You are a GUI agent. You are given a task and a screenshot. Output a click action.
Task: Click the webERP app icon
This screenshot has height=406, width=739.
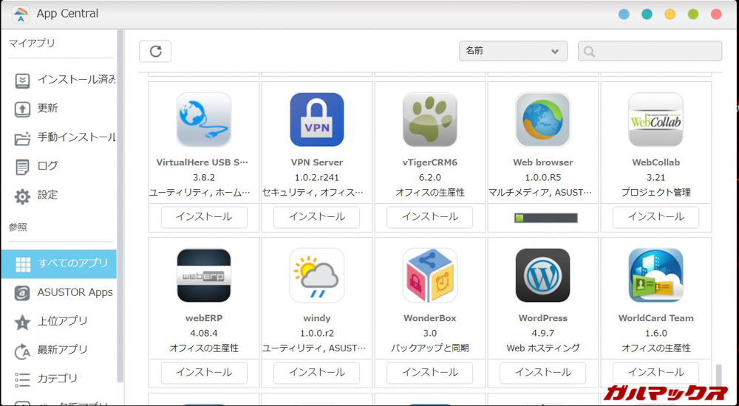click(x=203, y=275)
